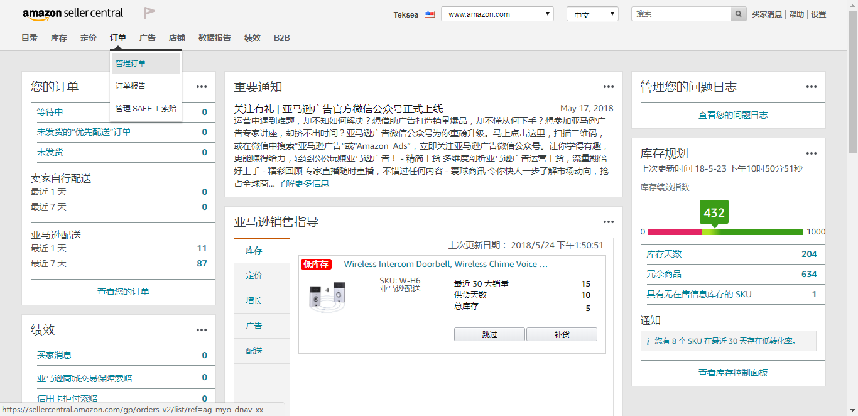Image resolution: width=858 pixels, height=416 pixels.
Task: Click the 亚马逊配送 最近 7 天 value 87
Action: tap(202, 263)
